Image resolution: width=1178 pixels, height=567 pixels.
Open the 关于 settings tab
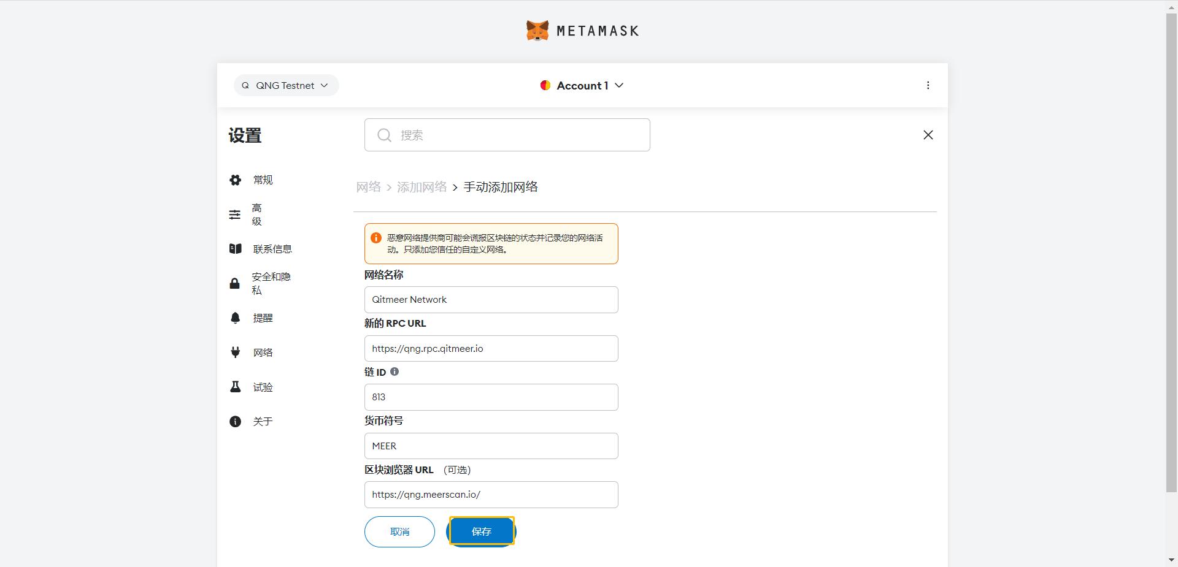(263, 421)
